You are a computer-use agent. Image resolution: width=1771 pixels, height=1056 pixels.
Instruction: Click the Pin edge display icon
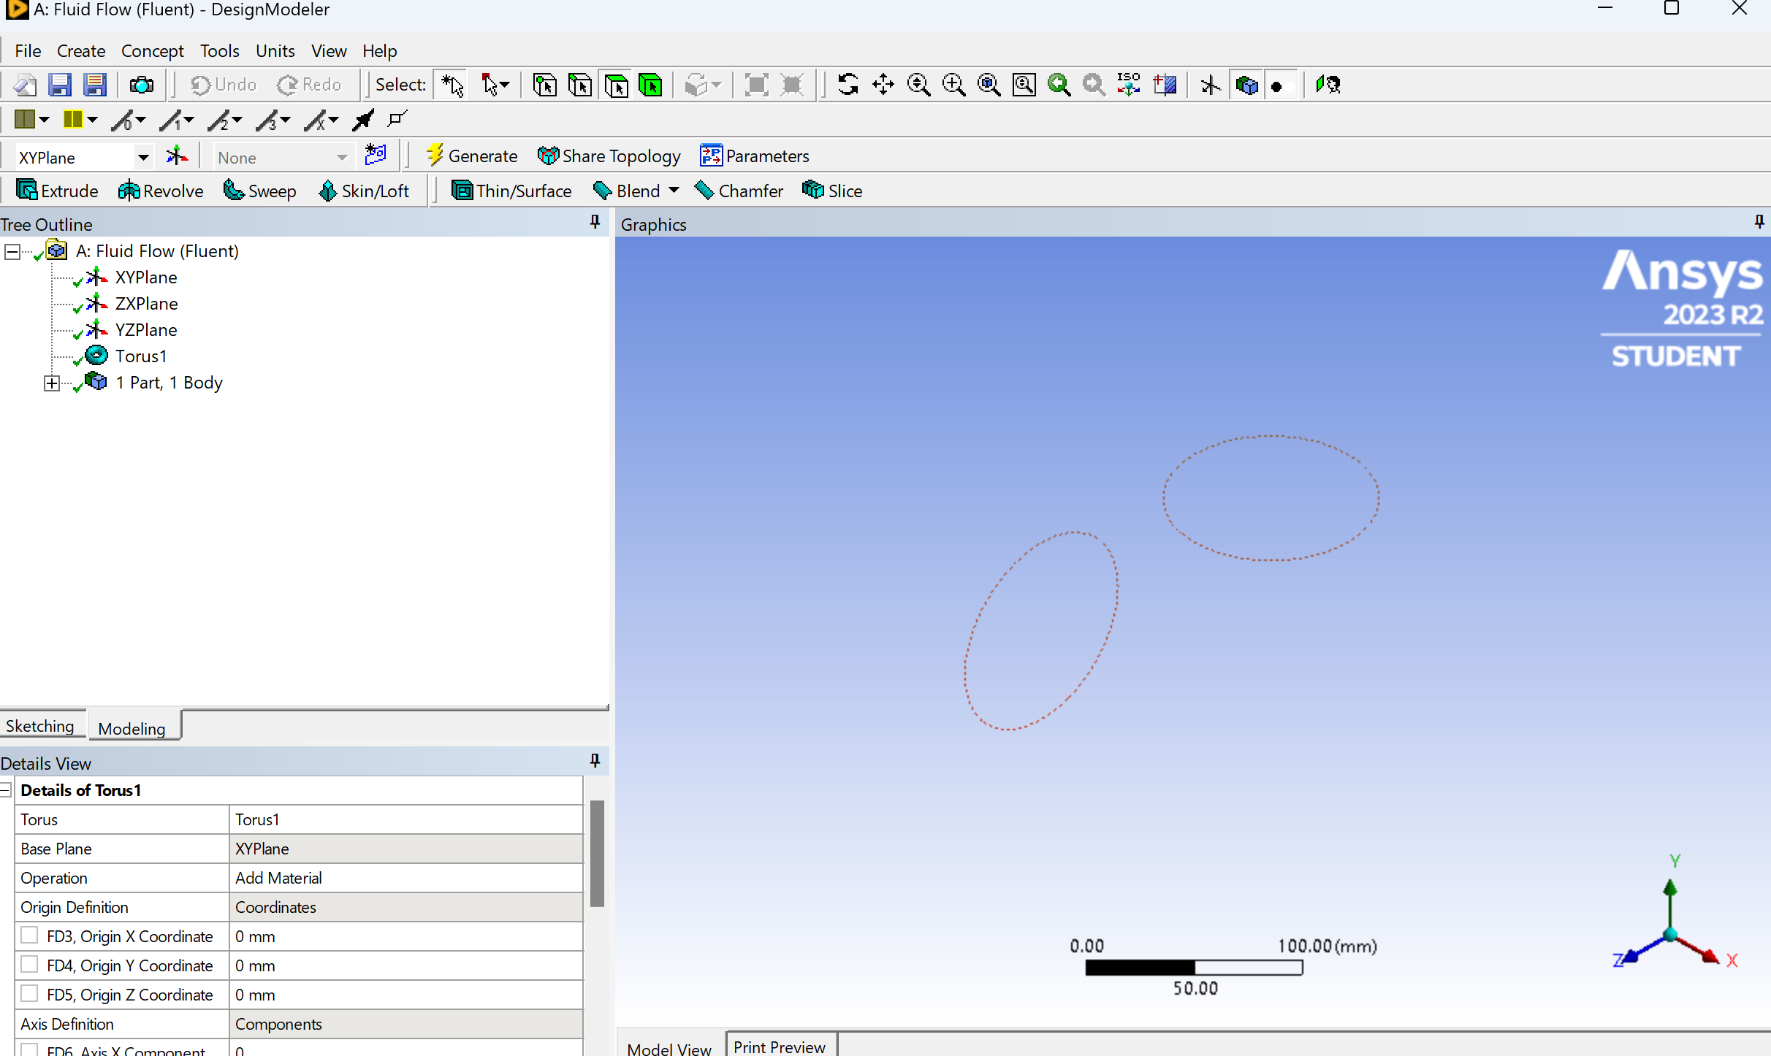pyautogui.click(x=363, y=119)
